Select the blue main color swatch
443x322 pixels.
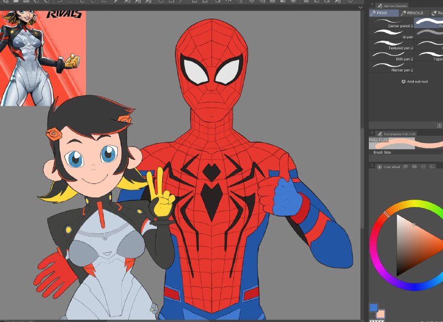point(373,308)
